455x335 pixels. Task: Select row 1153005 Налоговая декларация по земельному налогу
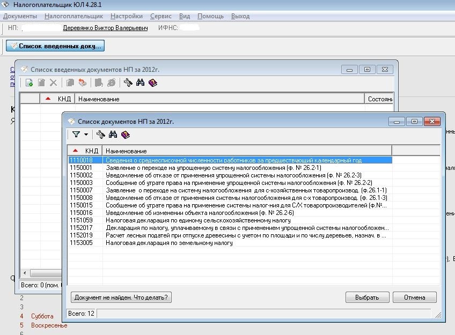pos(230,243)
